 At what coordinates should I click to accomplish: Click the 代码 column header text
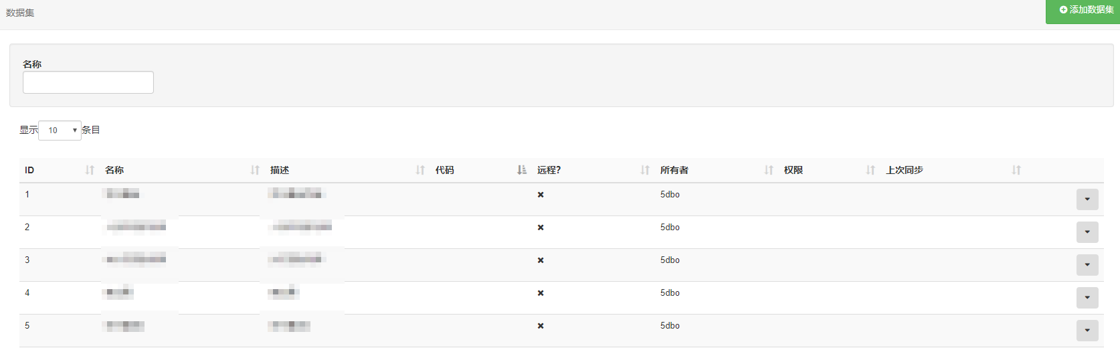445,170
